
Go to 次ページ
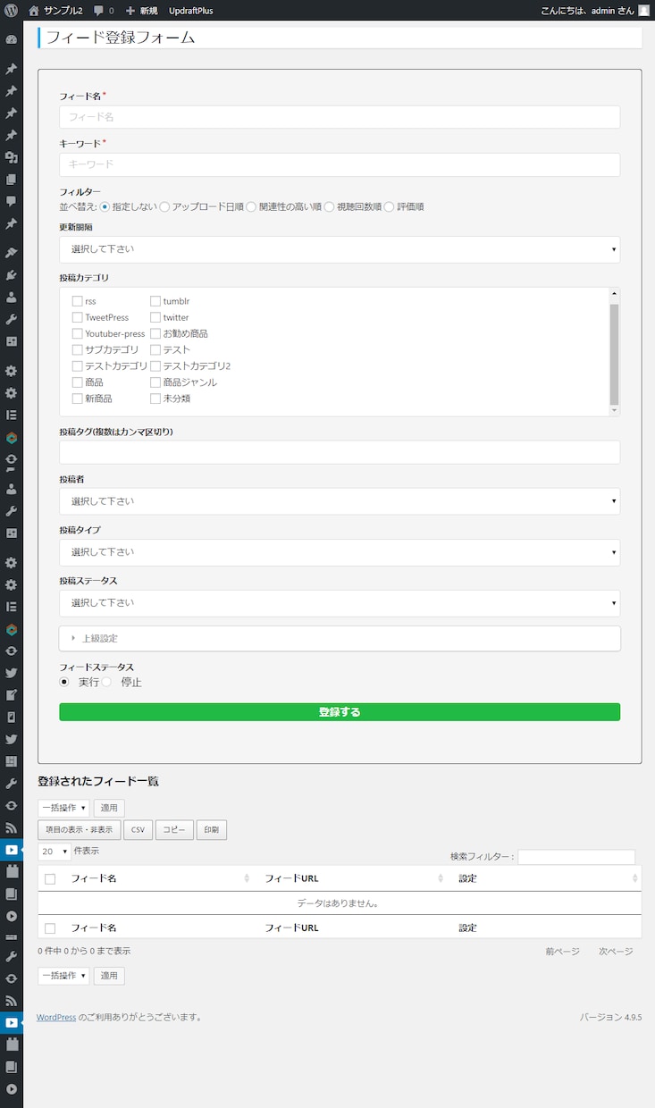616,951
